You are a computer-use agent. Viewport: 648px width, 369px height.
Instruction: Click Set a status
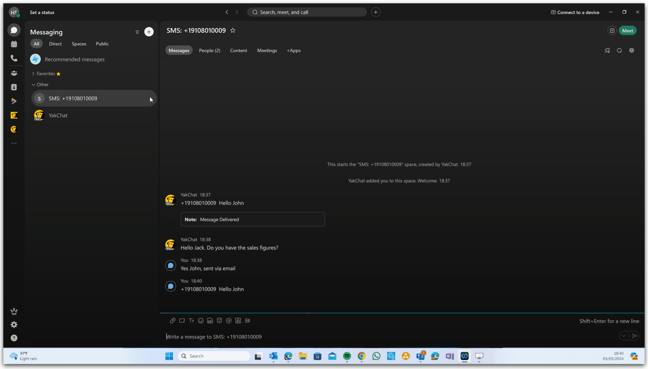click(x=42, y=12)
